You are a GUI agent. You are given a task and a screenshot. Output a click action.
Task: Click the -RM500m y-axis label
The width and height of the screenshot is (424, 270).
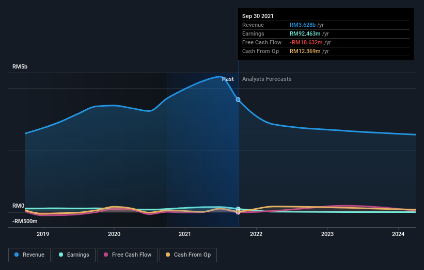[25, 221]
